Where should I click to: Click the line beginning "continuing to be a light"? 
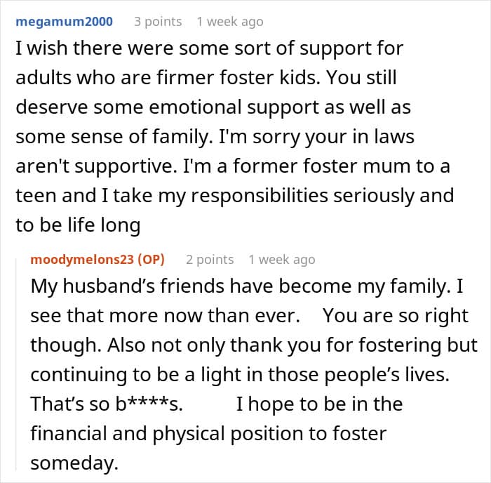point(238,374)
